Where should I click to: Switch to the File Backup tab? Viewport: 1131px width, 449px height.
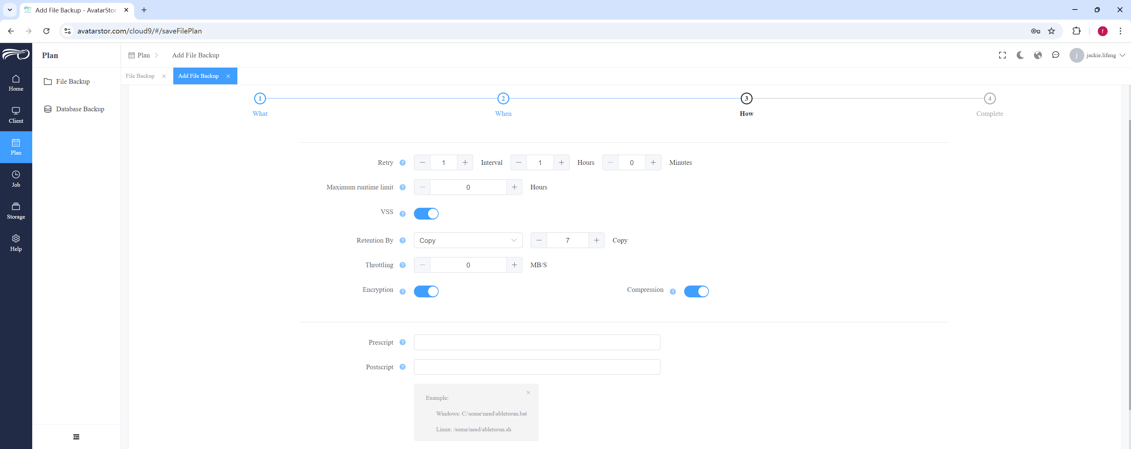140,76
